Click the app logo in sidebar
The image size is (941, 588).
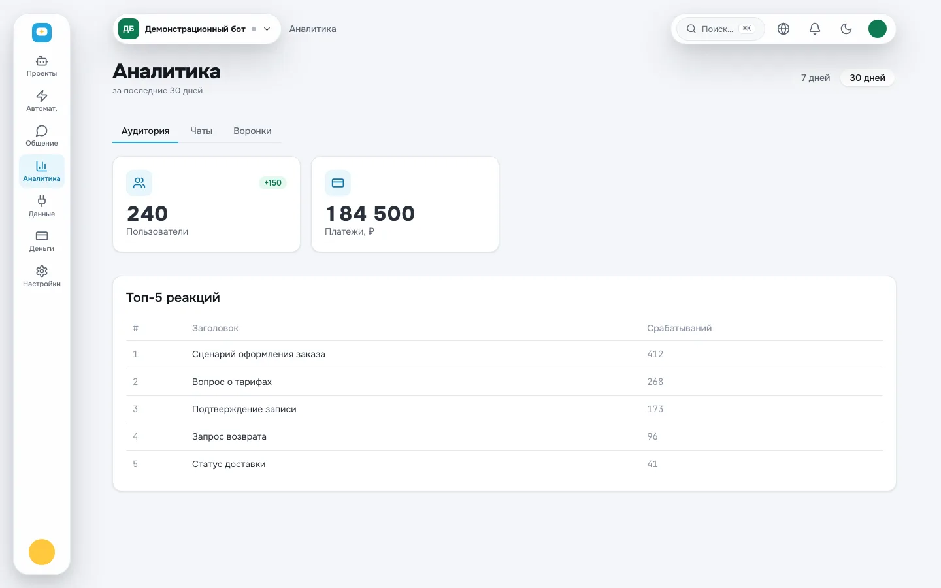42,32
